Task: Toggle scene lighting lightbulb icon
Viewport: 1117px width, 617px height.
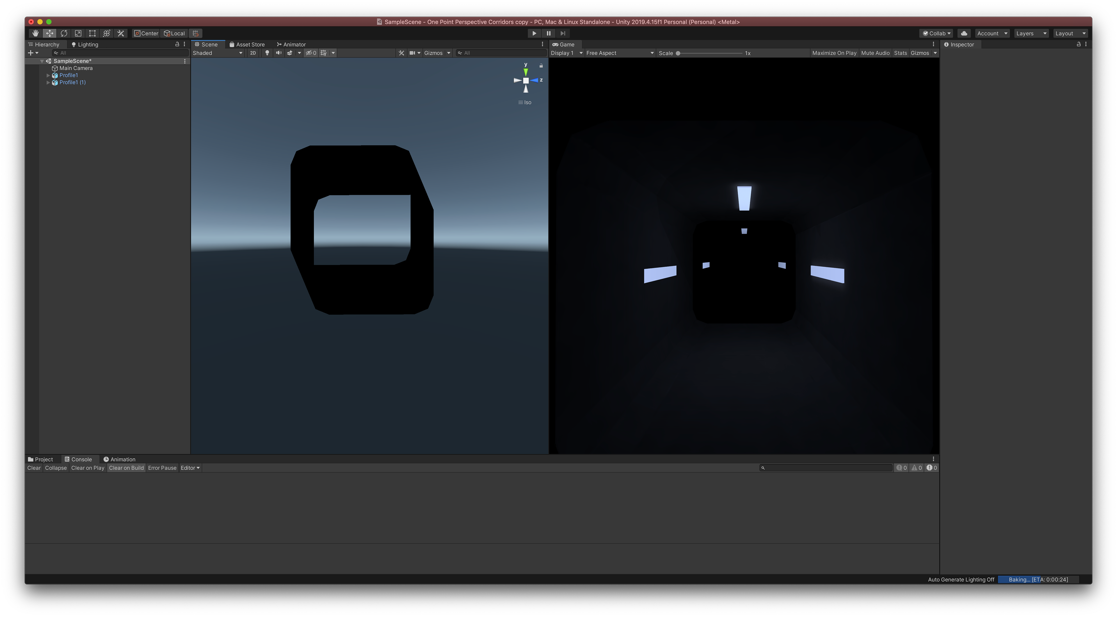Action: pos(267,53)
